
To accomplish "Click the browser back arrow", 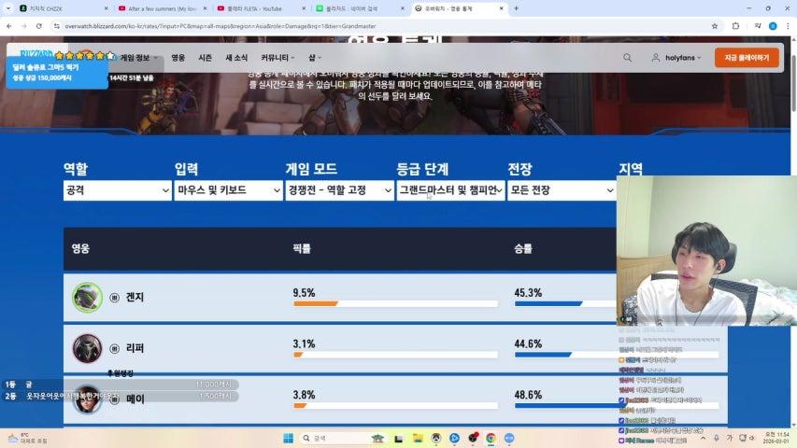I will pos(9,26).
